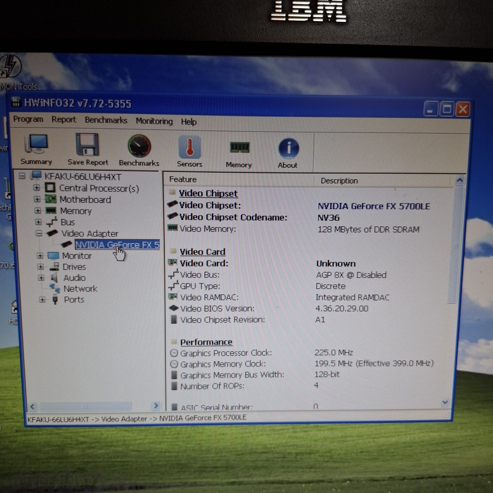The height and width of the screenshot is (493, 493).
Task: Click the Central Processor(s) chip icon
Action: pos(50,187)
